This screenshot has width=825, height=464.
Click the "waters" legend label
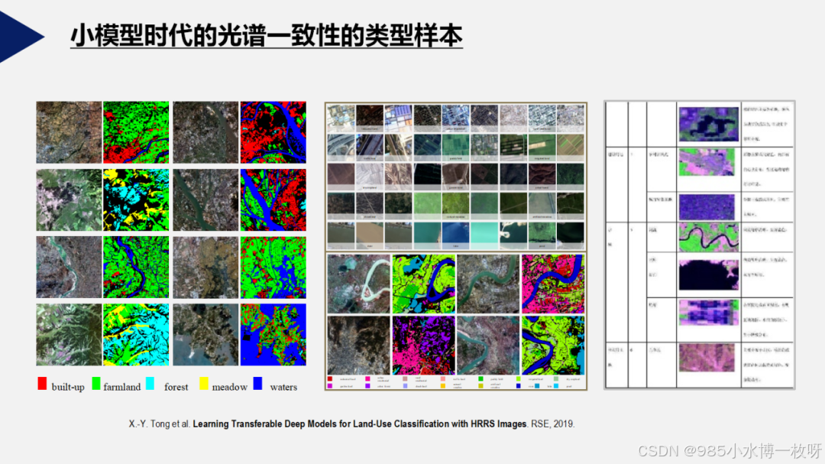pyautogui.click(x=283, y=387)
